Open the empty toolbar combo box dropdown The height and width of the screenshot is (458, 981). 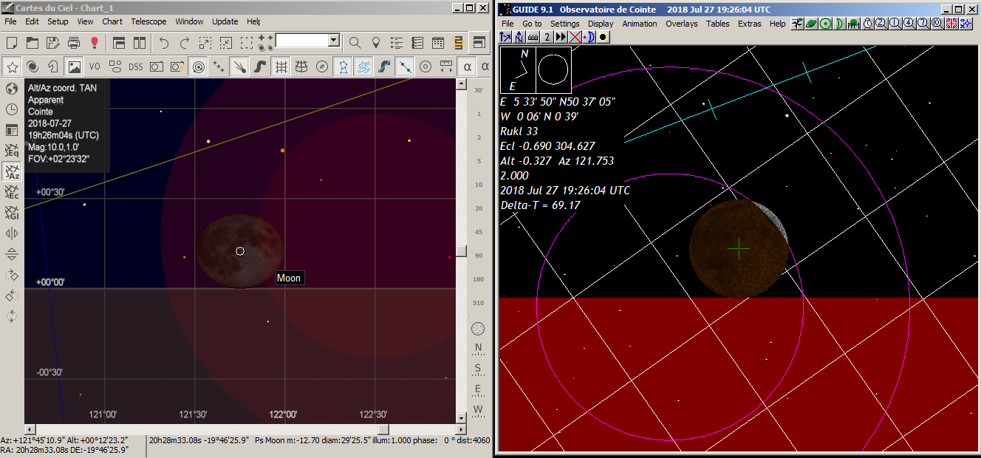334,41
